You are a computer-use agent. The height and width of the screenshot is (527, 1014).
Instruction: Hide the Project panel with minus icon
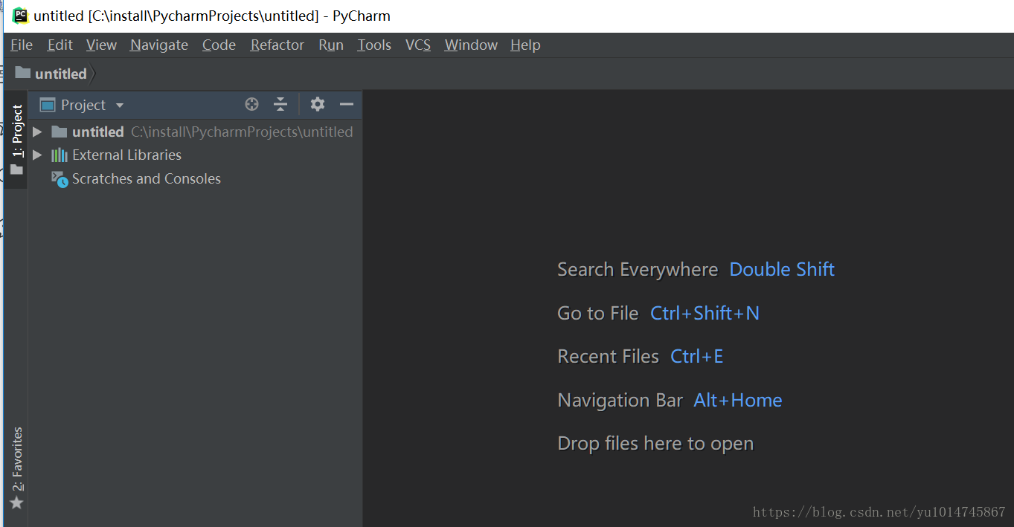click(346, 105)
